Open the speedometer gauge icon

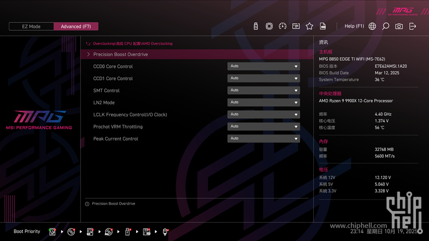click(x=282, y=26)
